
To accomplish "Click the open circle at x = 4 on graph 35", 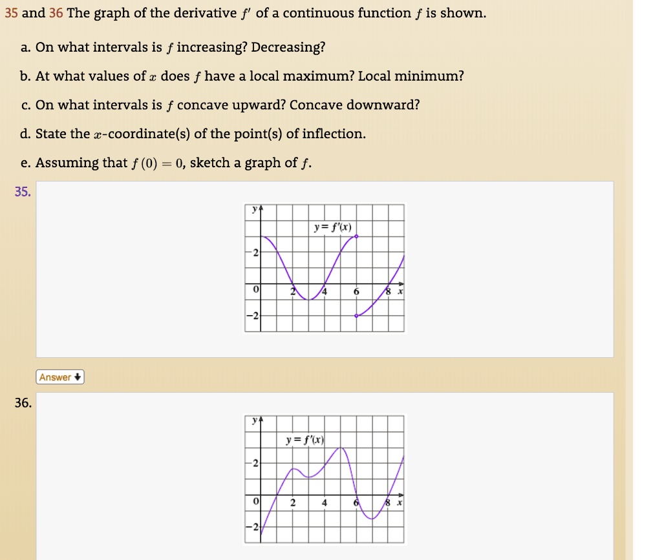I will point(356,236).
